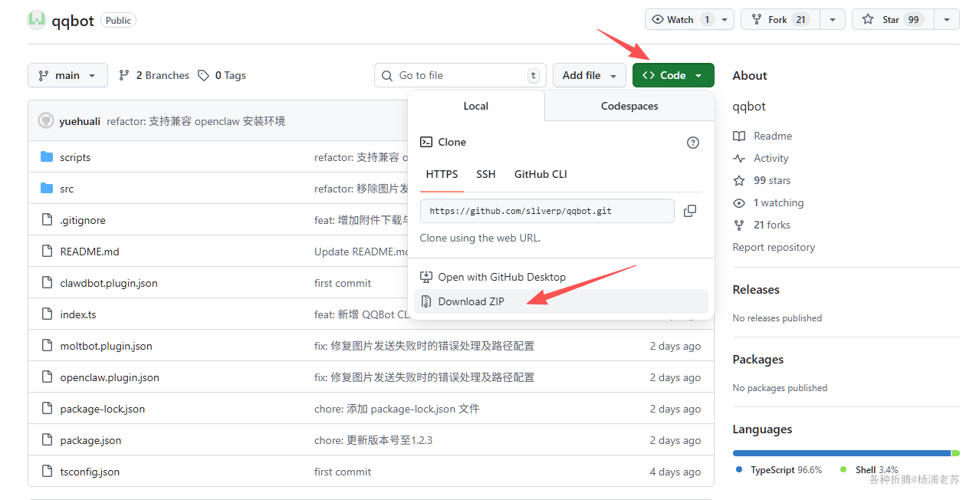Open the Report repository link
The height and width of the screenshot is (500, 976).
(x=774, y=247)
